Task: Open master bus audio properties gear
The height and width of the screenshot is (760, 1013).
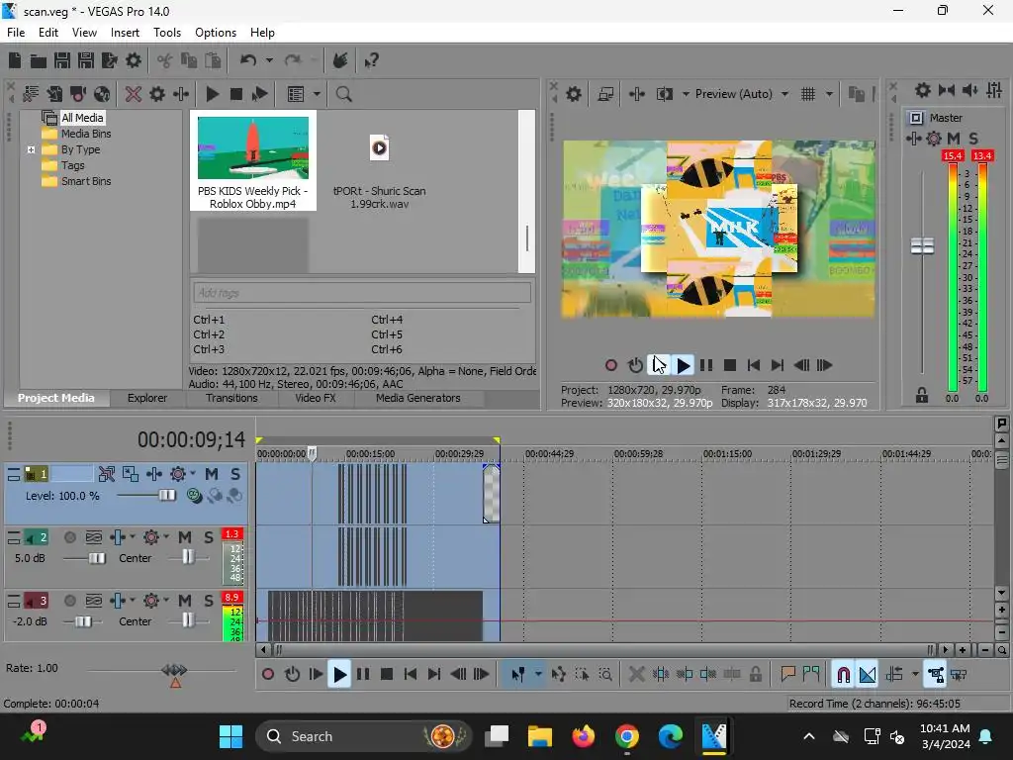Action: coord(923,90)
